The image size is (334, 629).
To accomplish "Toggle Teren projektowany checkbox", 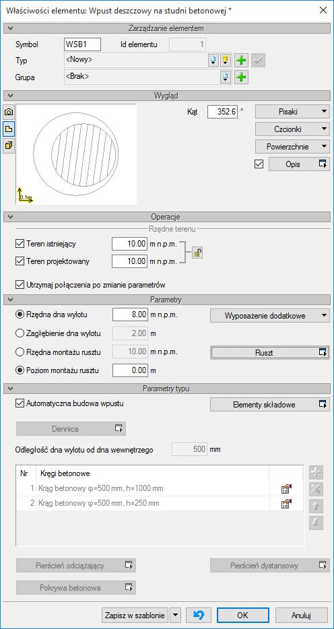I will coord(20,261).
